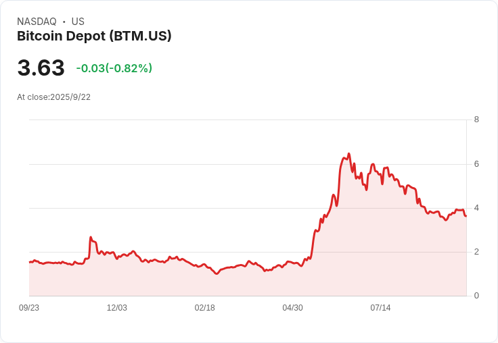Click the -0.03(-0.82%) price change text
Screen dimensions: 498x343
[x=114, y=68]
